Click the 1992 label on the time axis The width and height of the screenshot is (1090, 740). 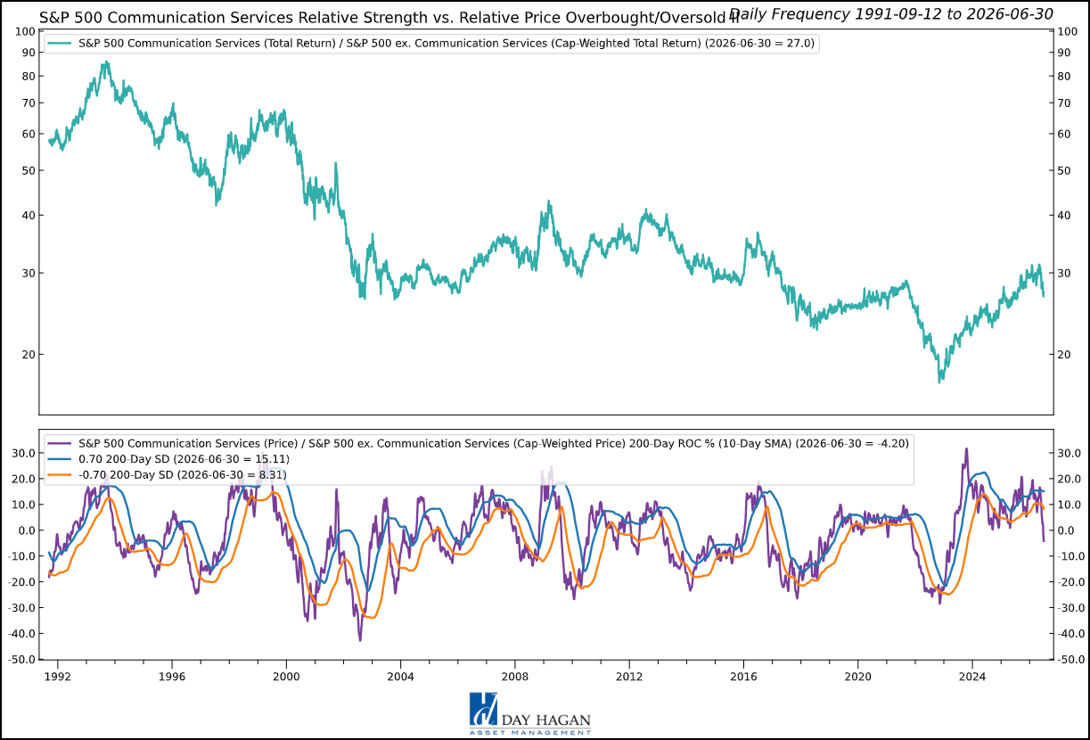[57, 676]
